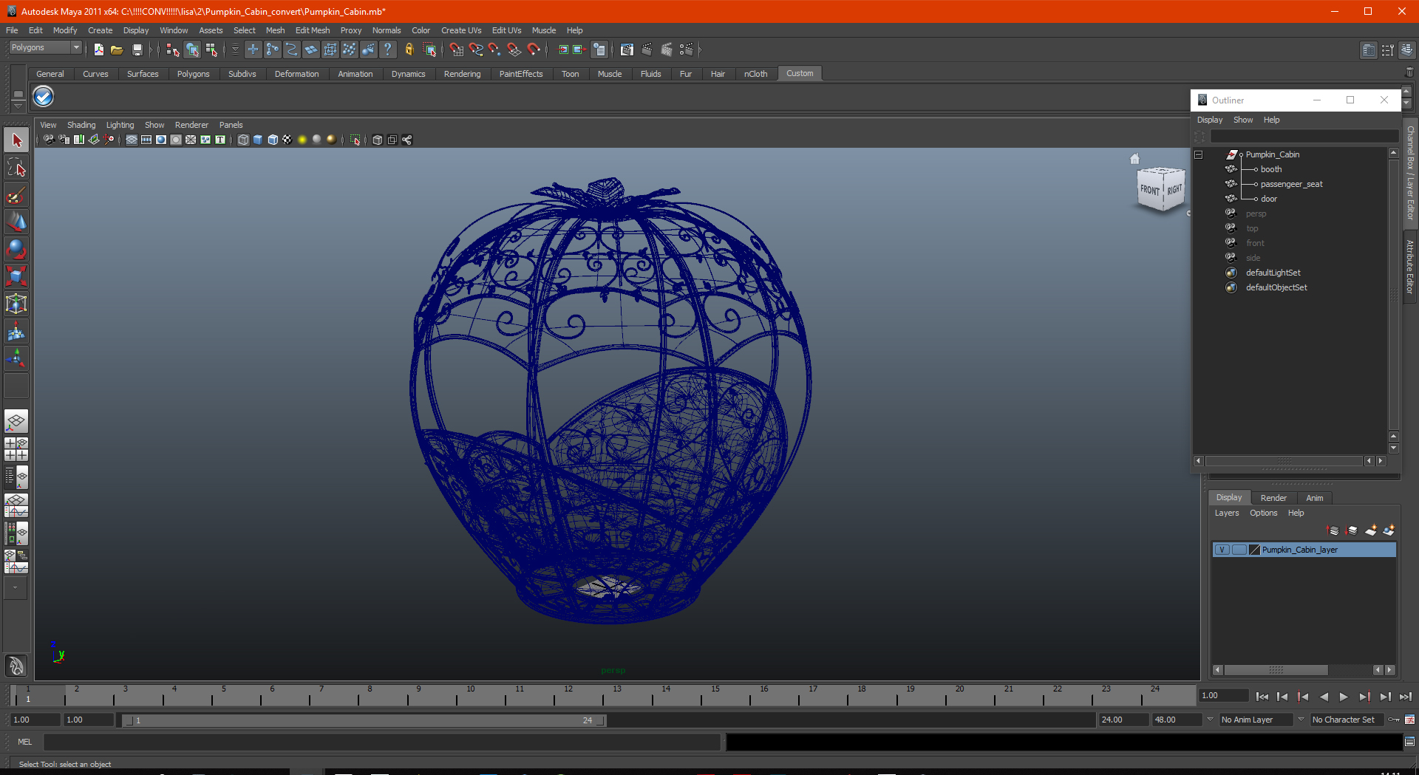Select the Universal Manipulator tool
Viewport: 1419px width, 775px height.
pos(16,304)
